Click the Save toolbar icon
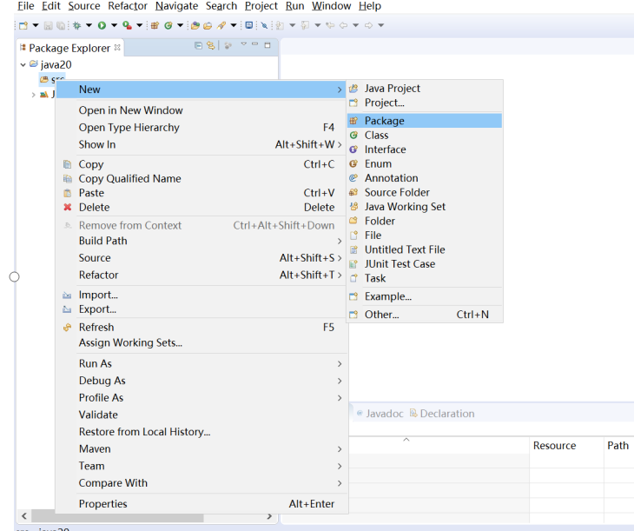Screen dimensions: 634x531 click(x=48, y=25)
